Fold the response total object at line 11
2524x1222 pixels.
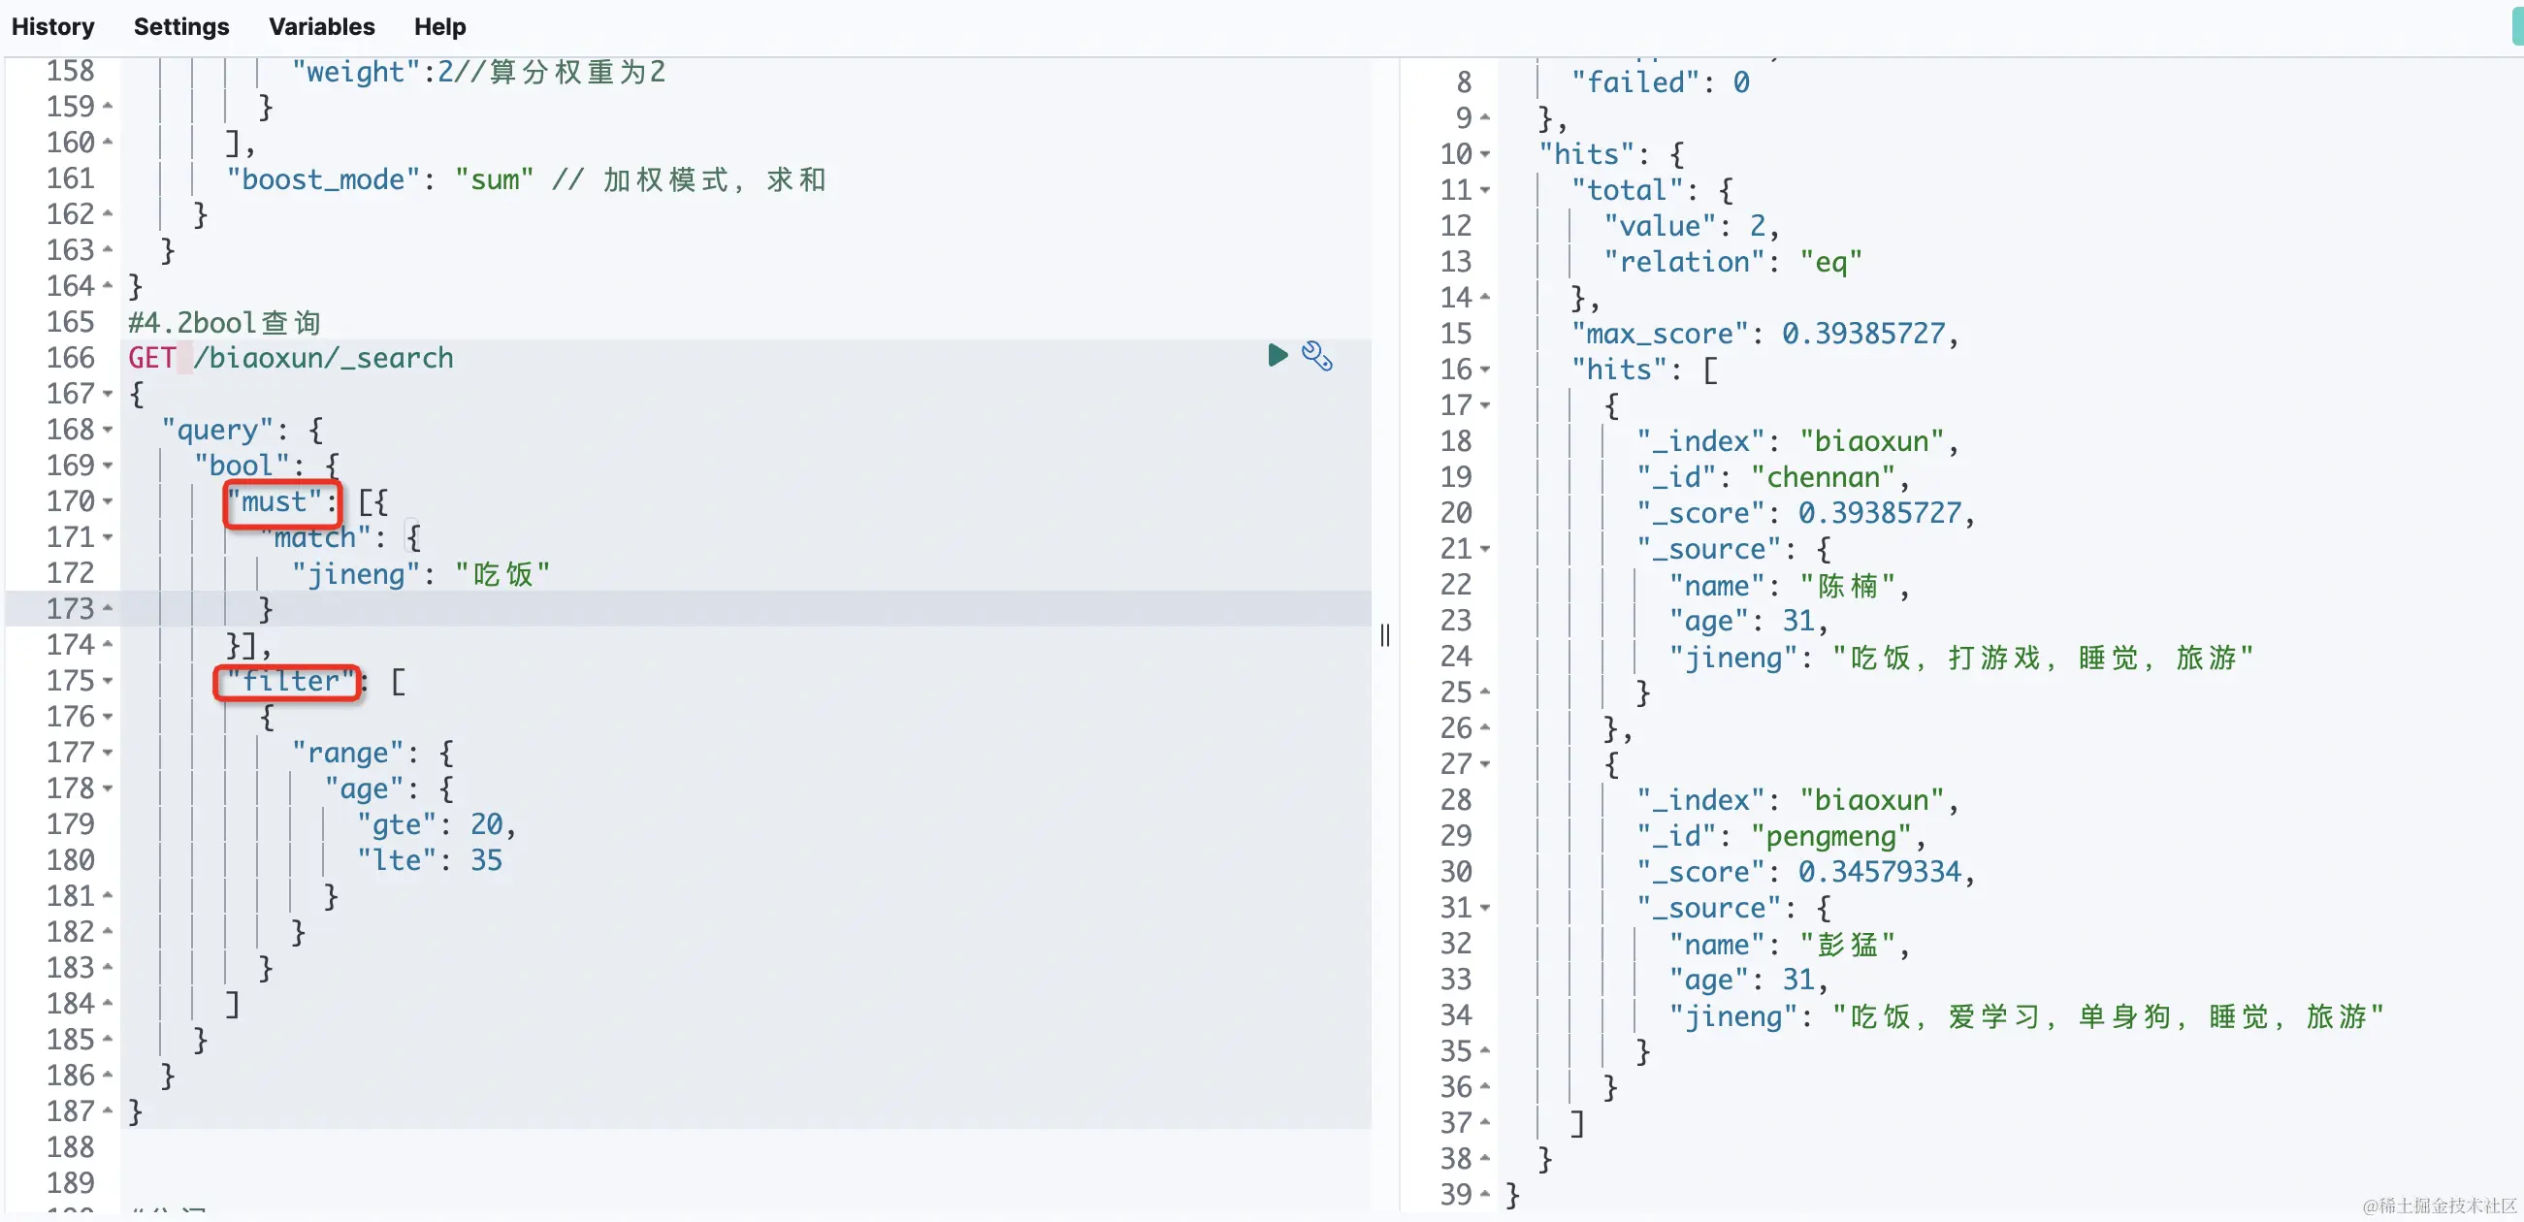click(x=1485, y=190)
